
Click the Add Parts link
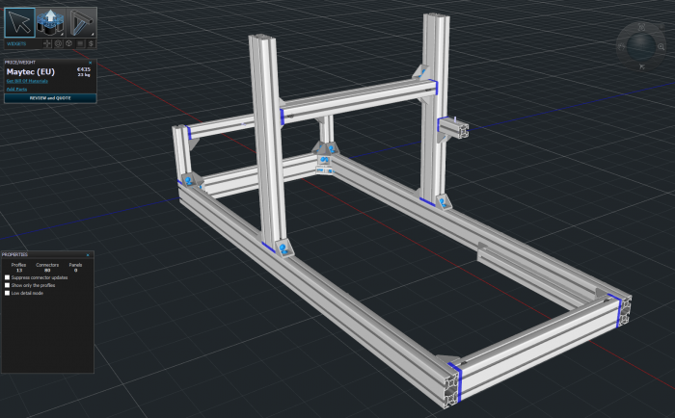tap(15, 90)
